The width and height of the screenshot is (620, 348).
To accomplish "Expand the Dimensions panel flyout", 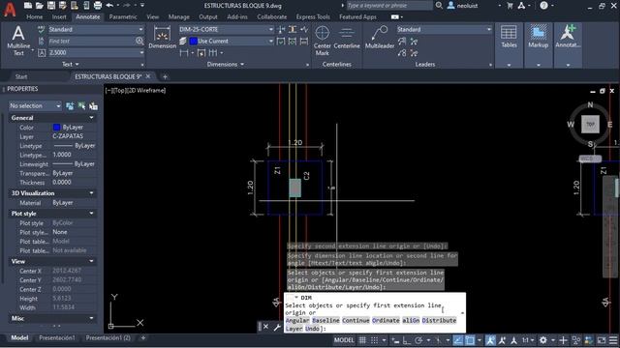I will pos(226,65).
